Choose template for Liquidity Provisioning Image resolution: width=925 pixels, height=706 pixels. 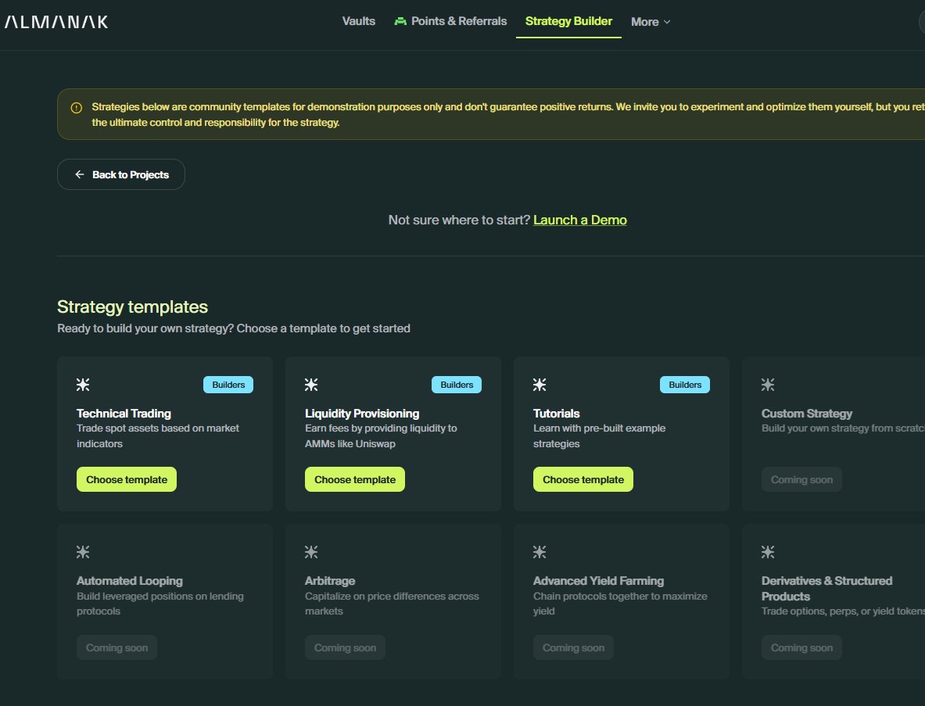click(x=354, y=479)
